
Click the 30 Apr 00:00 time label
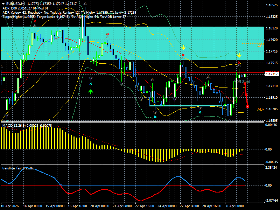coord(234,206)
